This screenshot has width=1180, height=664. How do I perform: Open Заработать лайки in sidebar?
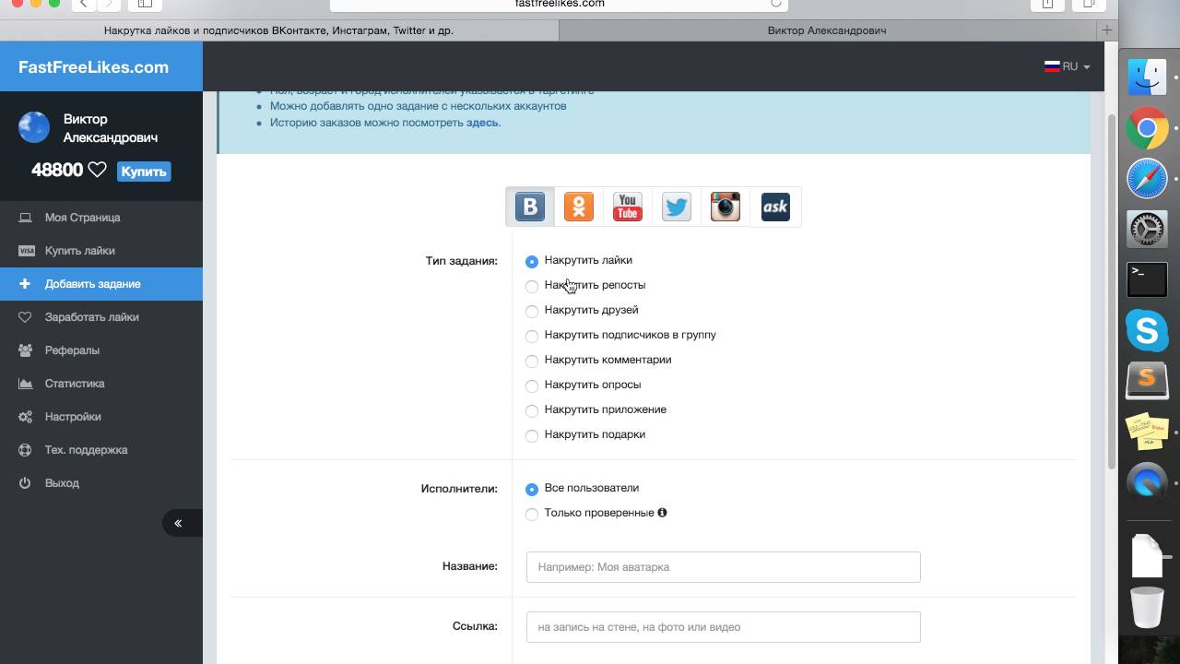tap(101, 317)
